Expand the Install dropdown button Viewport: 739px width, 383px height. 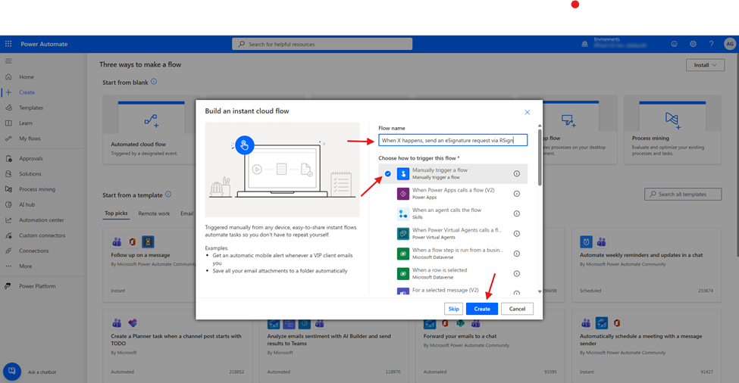coord(705,65)
